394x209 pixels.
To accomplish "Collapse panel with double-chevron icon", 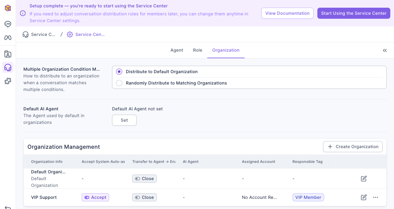I will click(x=385, y=50).
